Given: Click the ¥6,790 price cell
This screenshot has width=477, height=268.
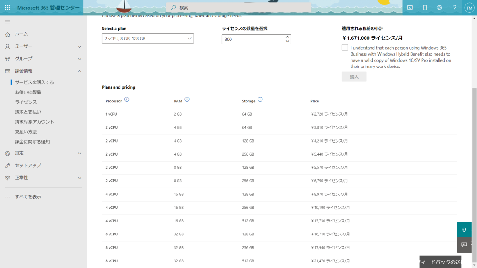Looking at the screenshot, I should coord(329,181).
